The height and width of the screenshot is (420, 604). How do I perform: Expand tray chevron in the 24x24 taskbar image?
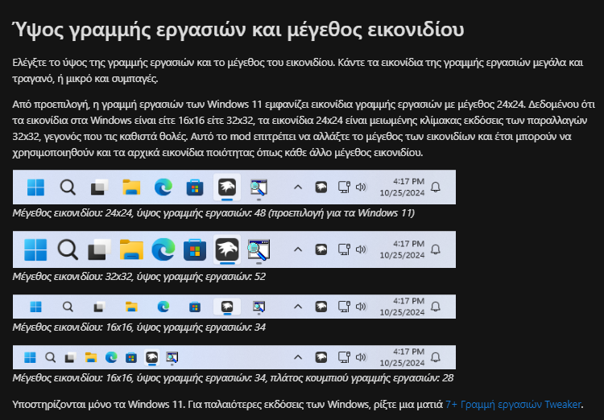(x=298, y=187)
